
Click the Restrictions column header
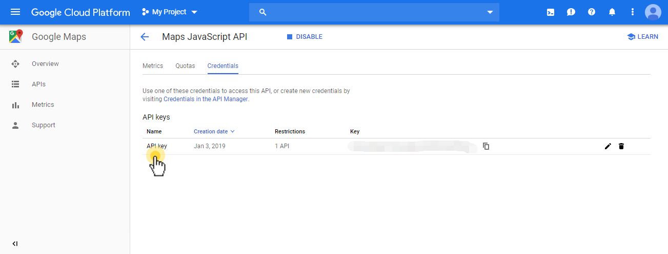click(x=290, y=131)
